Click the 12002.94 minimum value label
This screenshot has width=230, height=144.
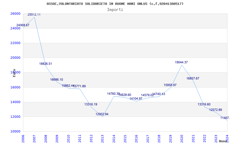[102, 114]
